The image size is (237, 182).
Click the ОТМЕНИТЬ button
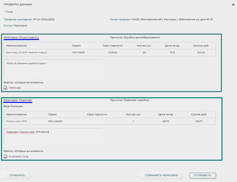tap(17, 176)
